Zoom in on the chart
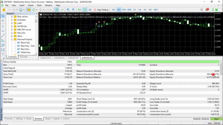This screenshot has width=223, height=125. (68, 10)
